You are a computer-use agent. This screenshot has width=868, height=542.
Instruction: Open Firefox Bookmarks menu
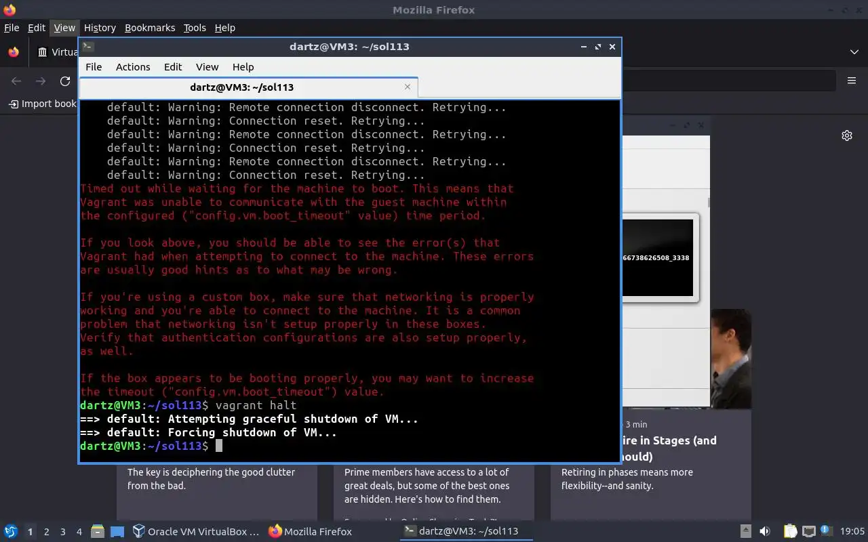[150, 28]
